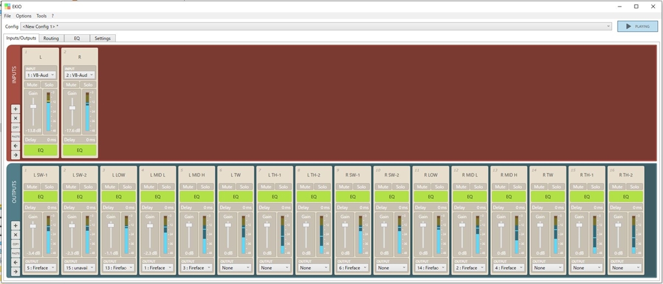Viewport: 663px width, 284px height.
Task: Copy the selected input channel settings
Action: 16,127
